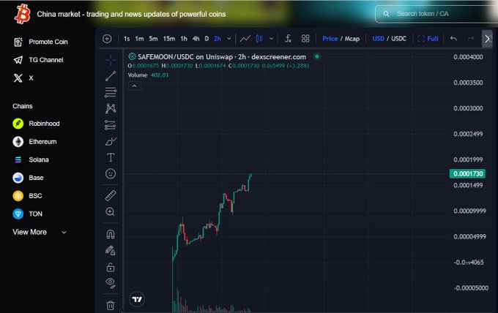Image resolution: width=498 pixels, height=313 pixels.
Task: Select the zoom in tool
Action: pyautogui.click(x=110, y=212)
